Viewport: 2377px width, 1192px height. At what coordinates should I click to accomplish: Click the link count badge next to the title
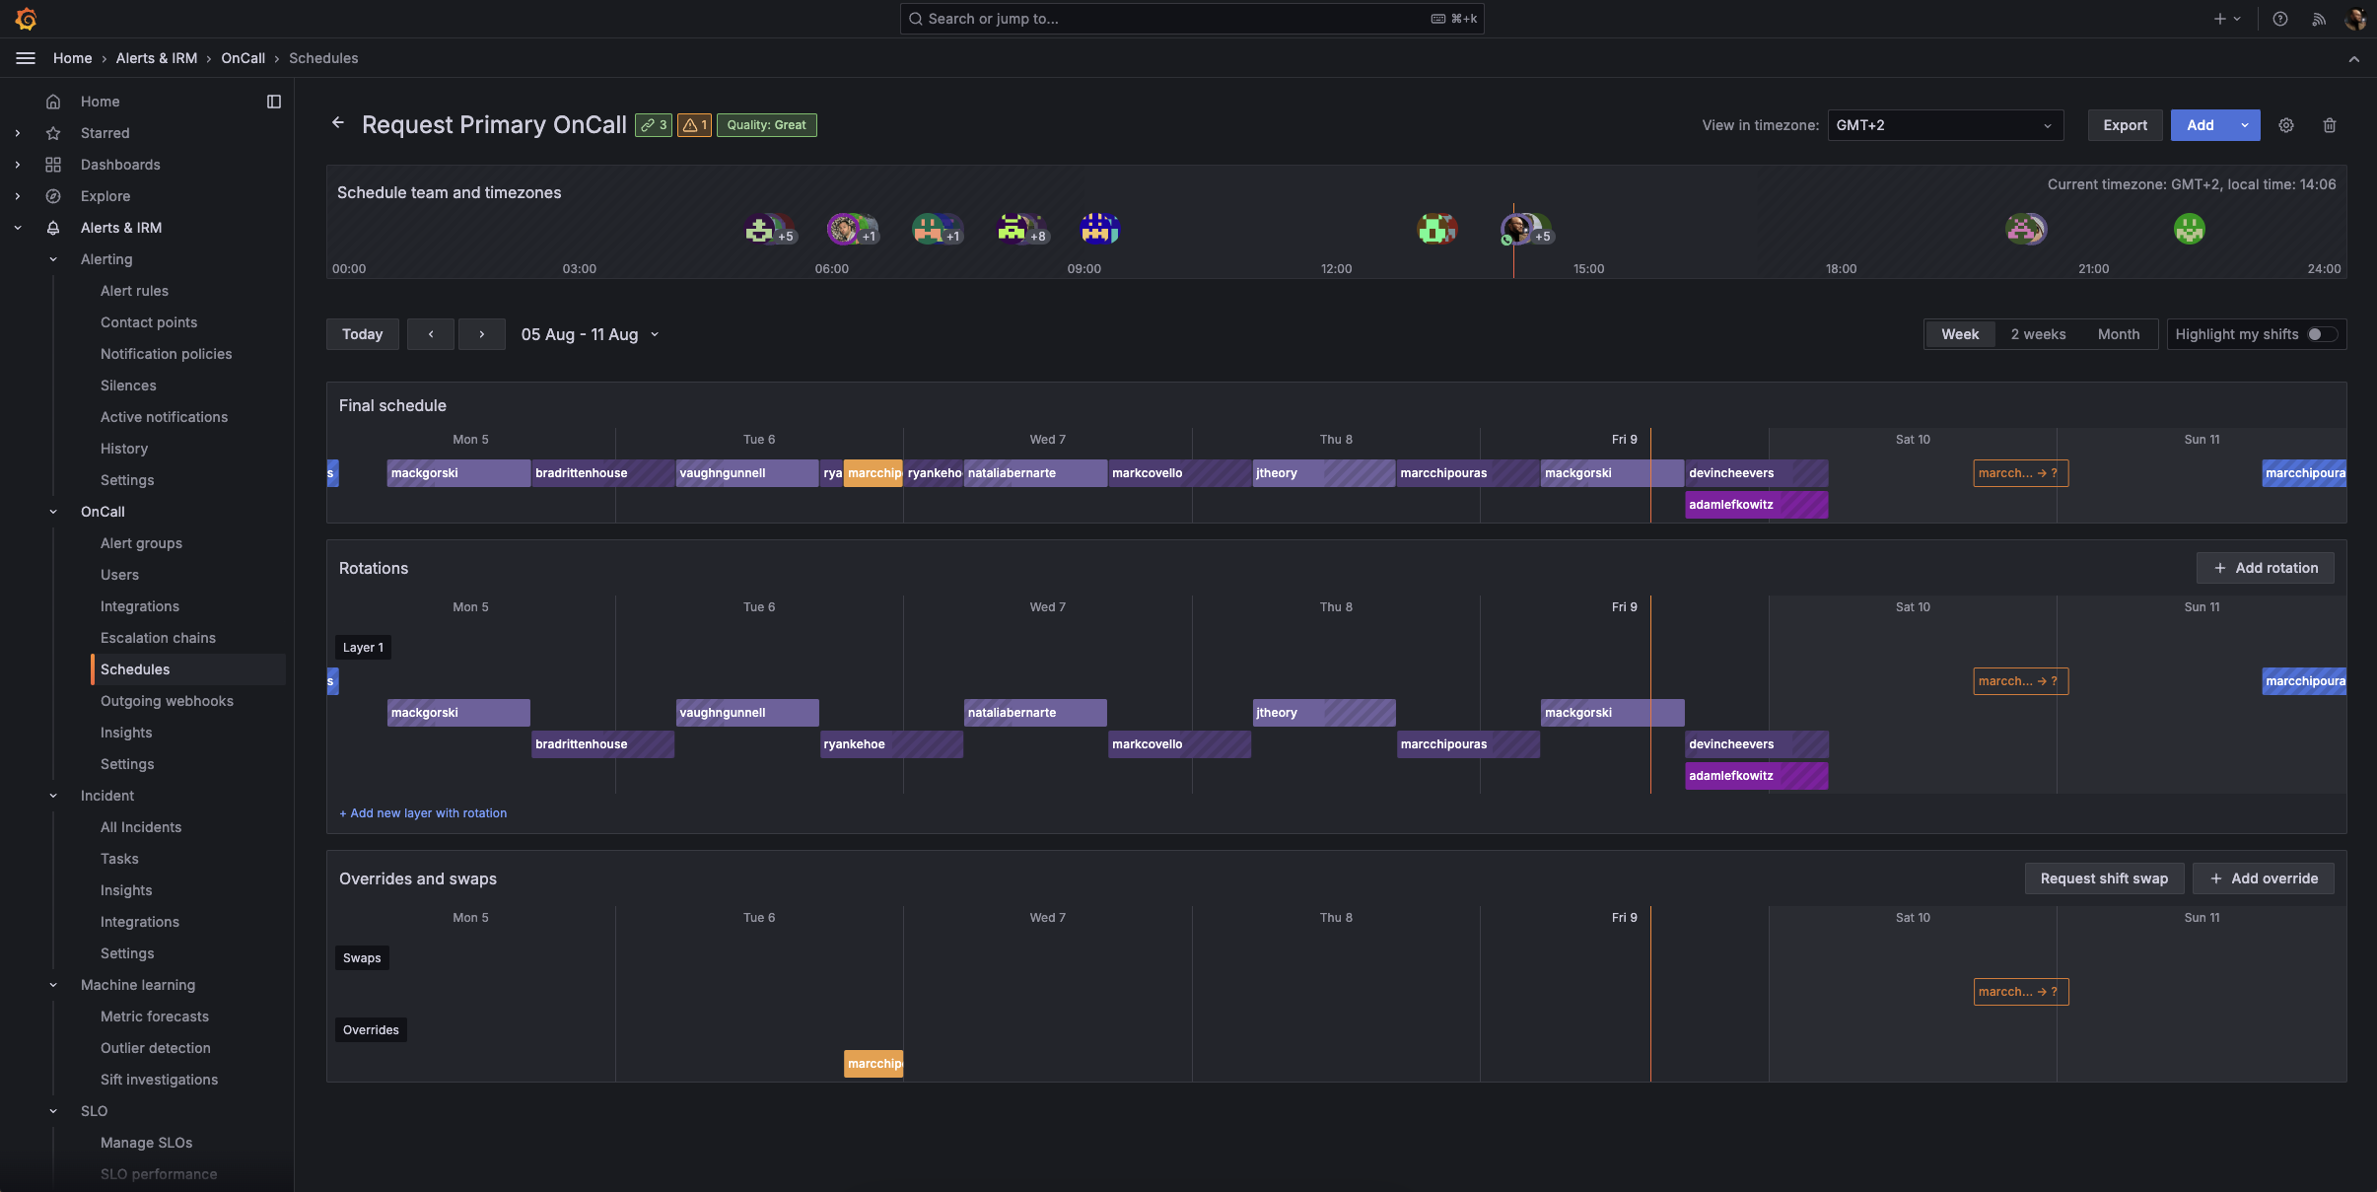click(x=653, y=125)
